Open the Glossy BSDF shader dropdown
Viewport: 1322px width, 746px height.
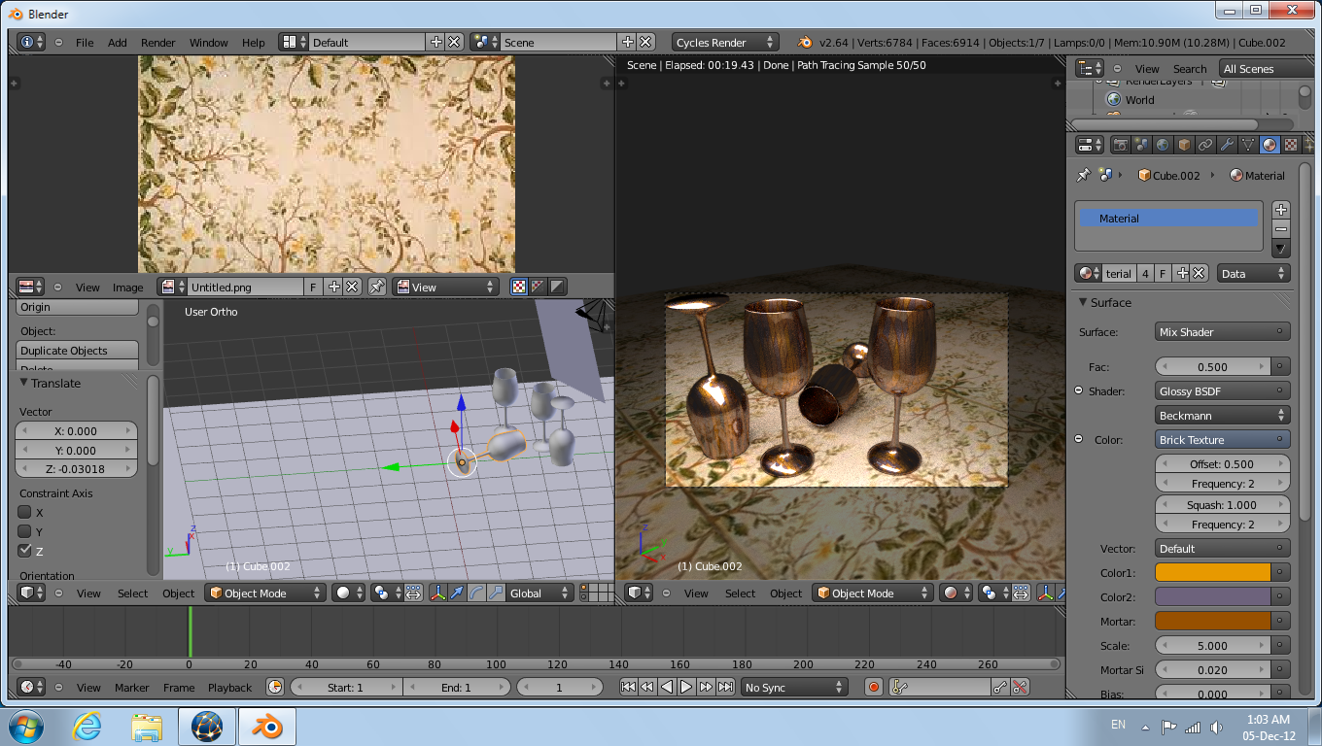click(1223, 390)
